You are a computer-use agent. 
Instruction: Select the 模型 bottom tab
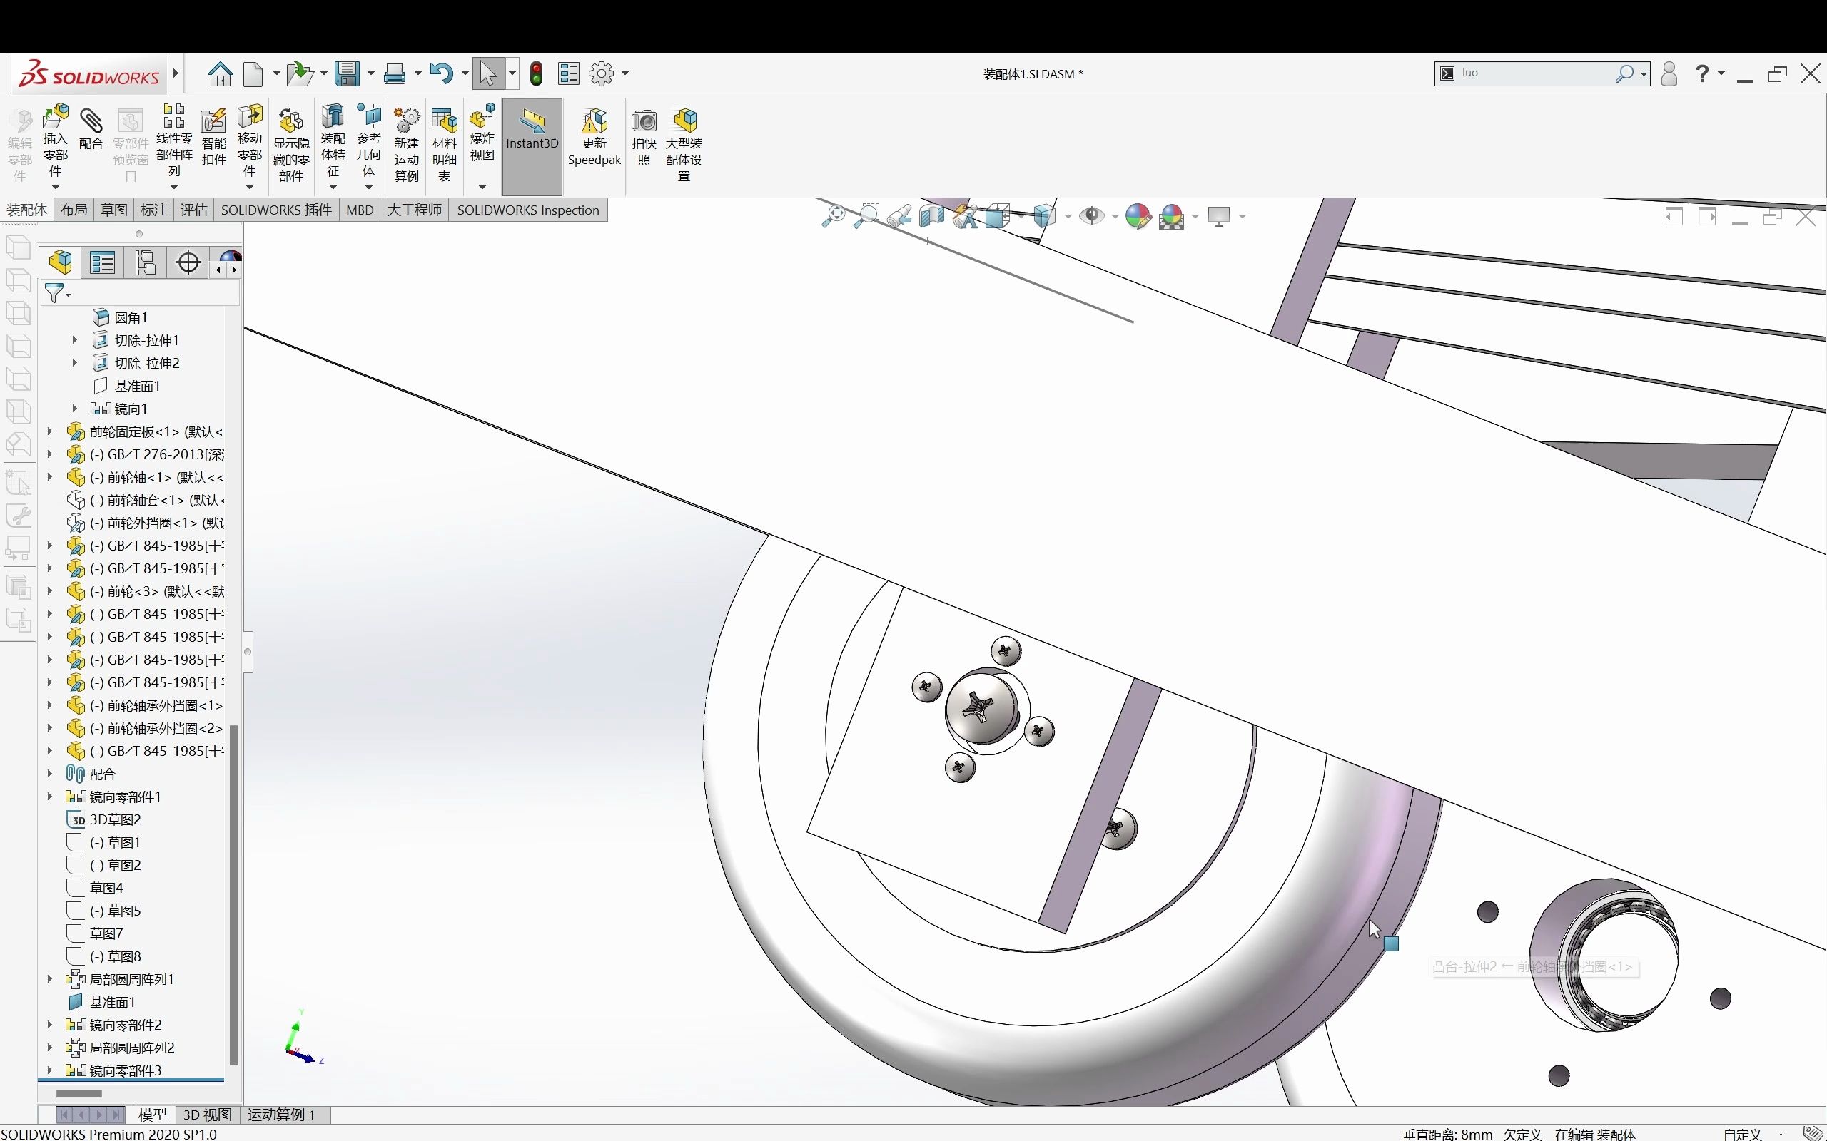point(152,1115)
